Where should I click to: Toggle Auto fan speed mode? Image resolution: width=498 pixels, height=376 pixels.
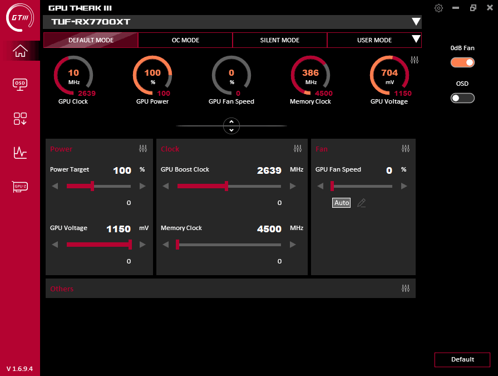(x=342, y=203)
